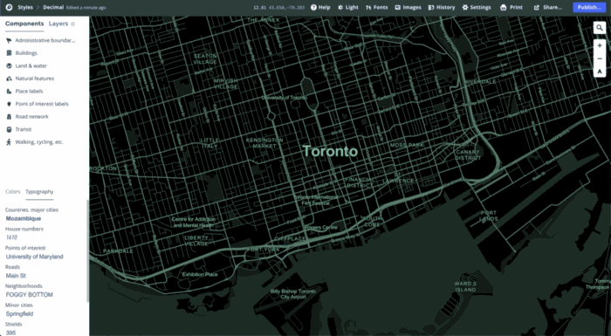
Task: Open style Settings
Action: 477,7
